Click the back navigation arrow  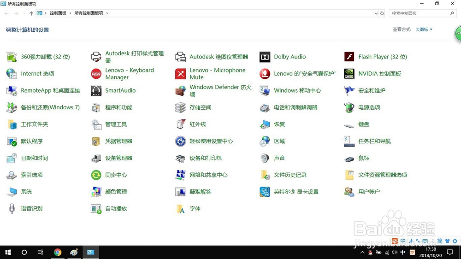pyautogui.click(x=6, y=13)
